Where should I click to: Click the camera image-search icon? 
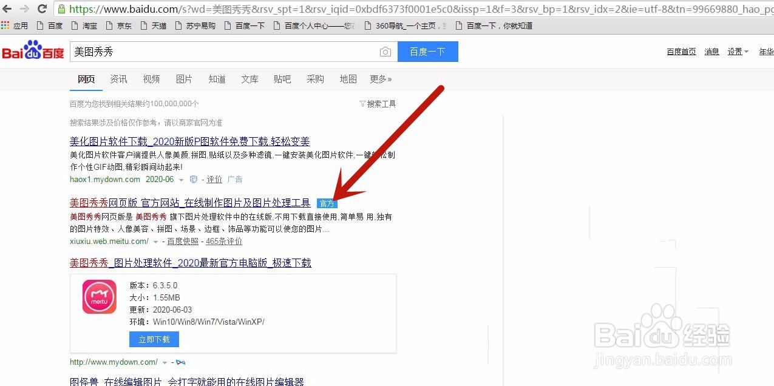[385, 52]
